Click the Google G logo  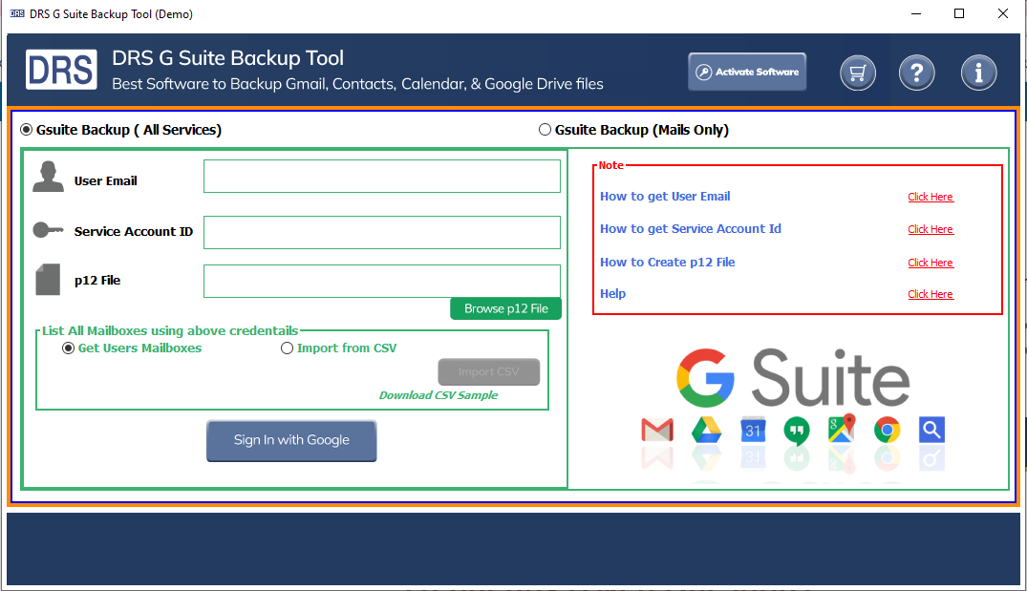(705, 378)
